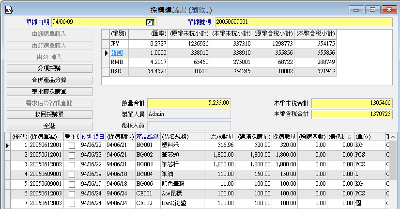This screenshot has height=209, width=400.
Task: Toggle the checkbox in the 筆油 row
Action: pos(72,174)
